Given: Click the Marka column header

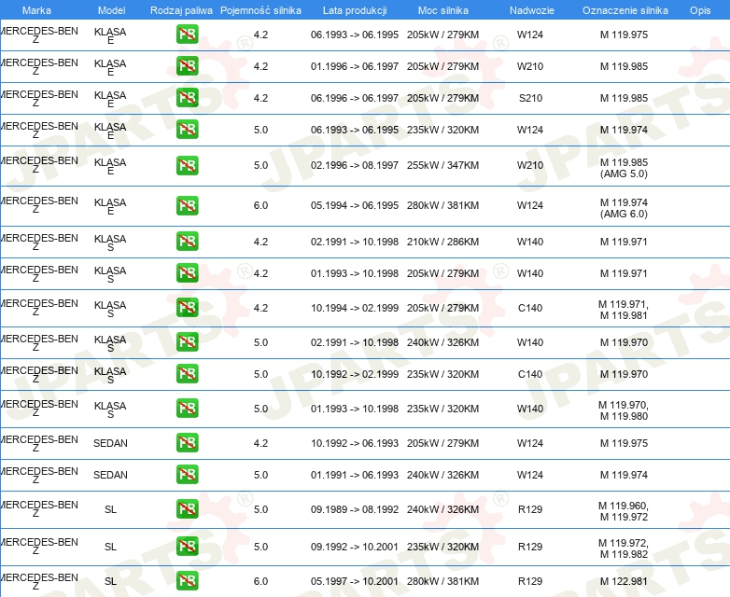Looking at the screenshot, I should [x=36, y=10].
